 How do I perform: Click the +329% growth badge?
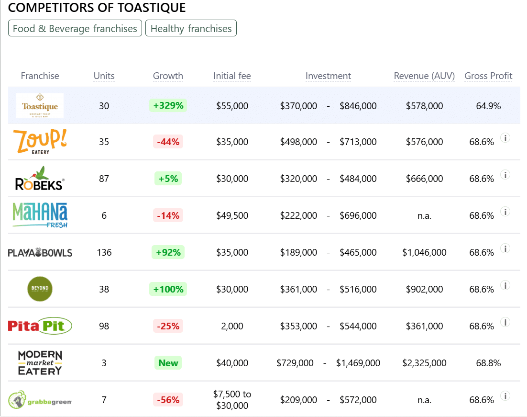coord(168,105)
